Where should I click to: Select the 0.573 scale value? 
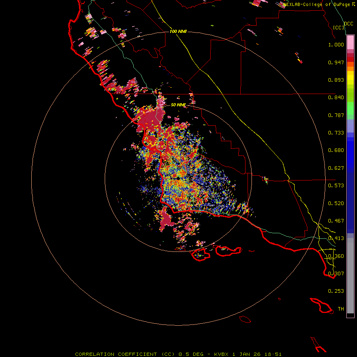point(336,186)
